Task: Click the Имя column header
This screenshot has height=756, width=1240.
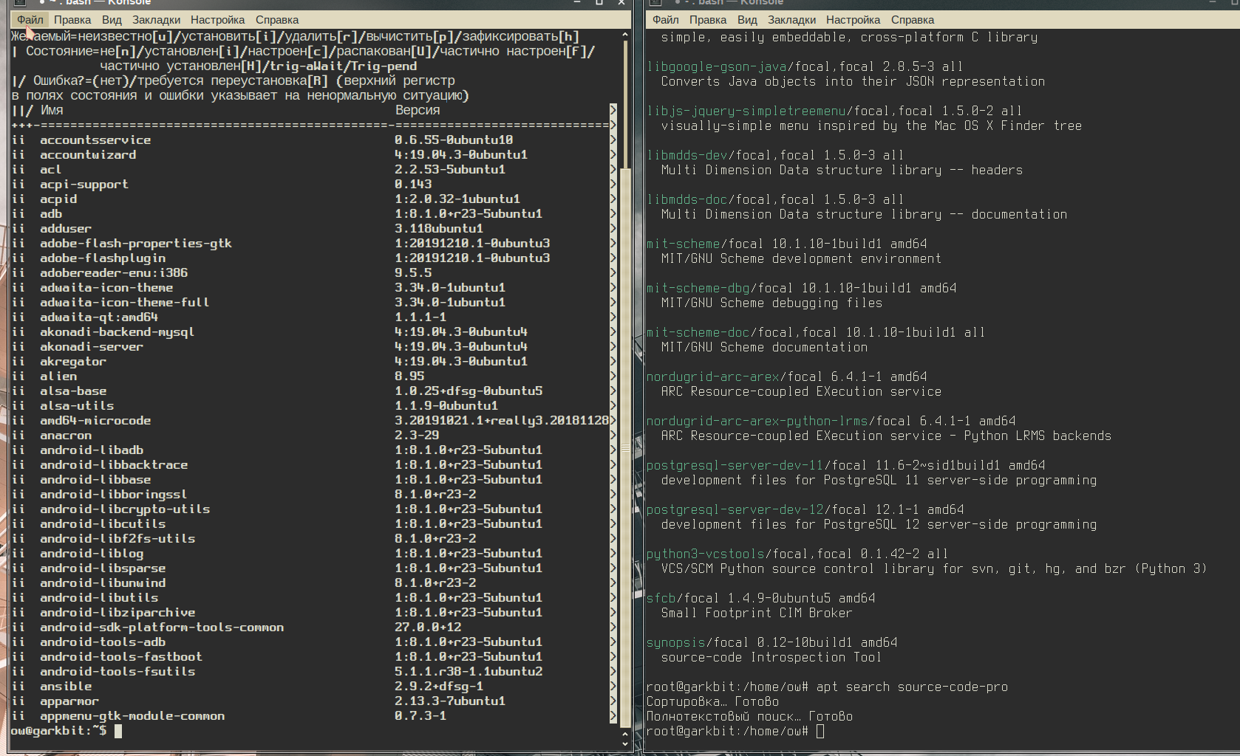Action: coord(52,110)
